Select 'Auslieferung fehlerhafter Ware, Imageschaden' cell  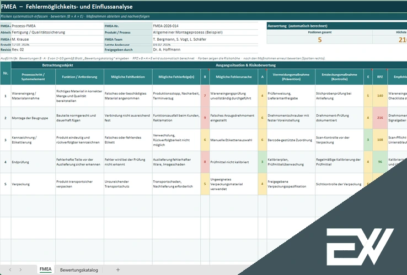point(176,162)
